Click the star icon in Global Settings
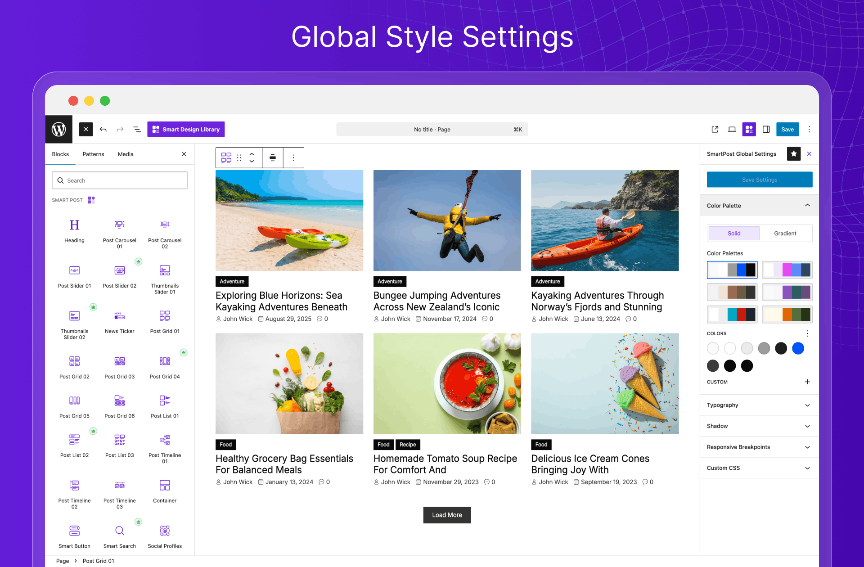 point(794,154)
